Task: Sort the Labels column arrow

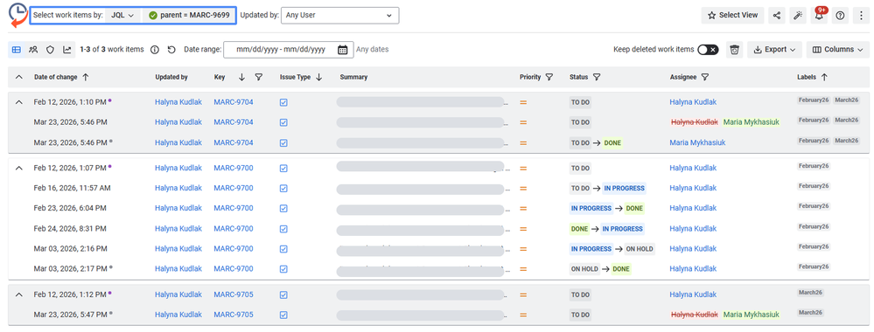Action: tap(824, 78)
